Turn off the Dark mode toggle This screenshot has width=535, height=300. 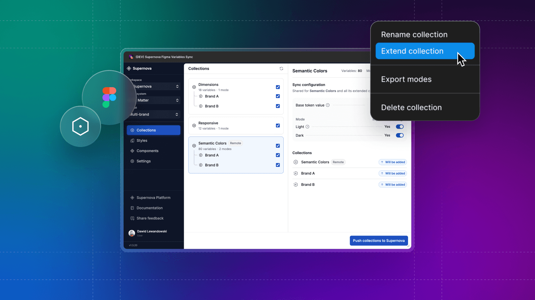point(400,135)
